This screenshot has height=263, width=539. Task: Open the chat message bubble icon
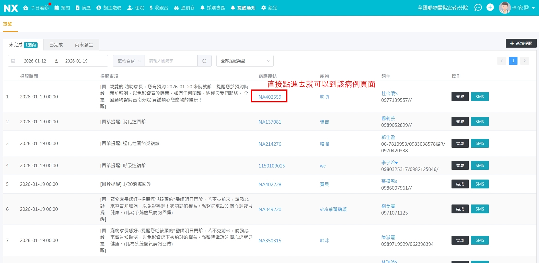(478, 7)
